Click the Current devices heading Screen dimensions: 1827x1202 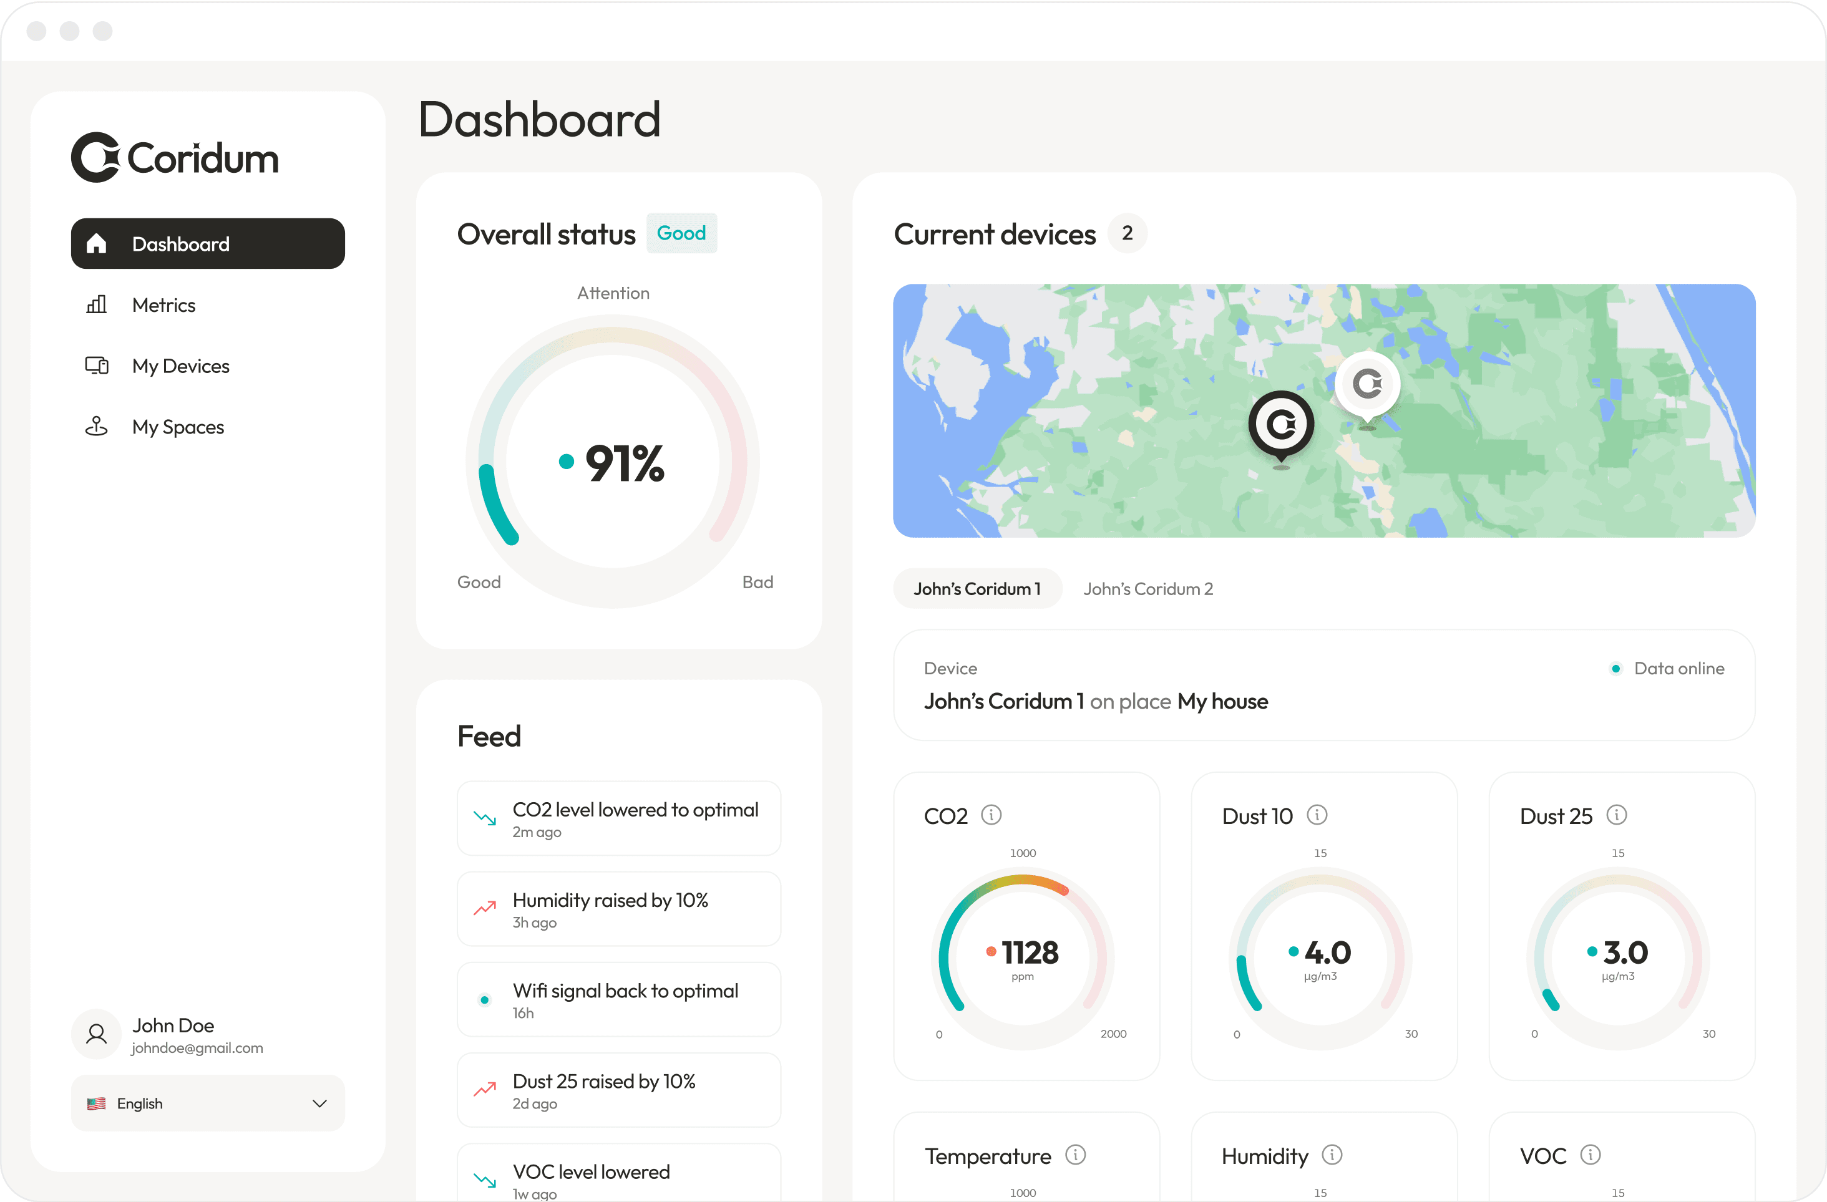994,234
